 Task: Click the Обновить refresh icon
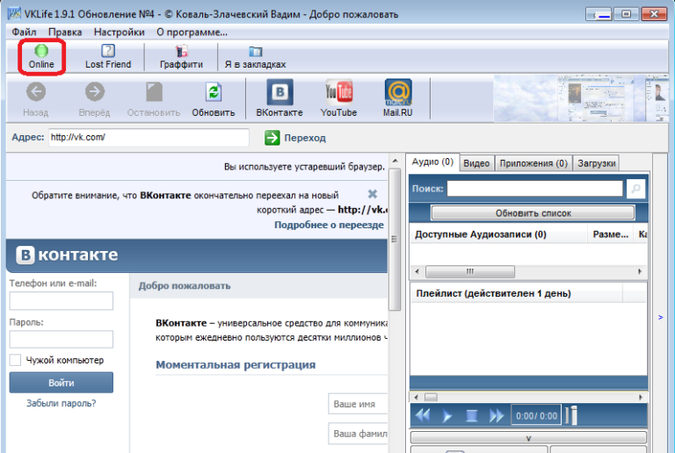pos(214,92)
